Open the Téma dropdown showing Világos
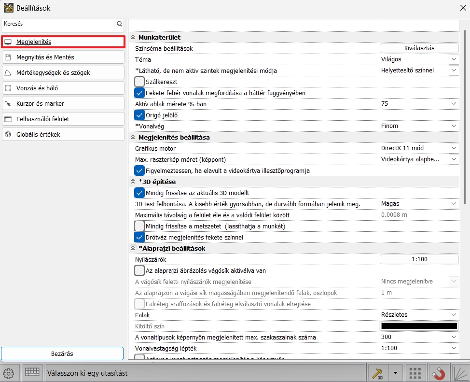Viewport: 470px width, 382px height. 419,59
